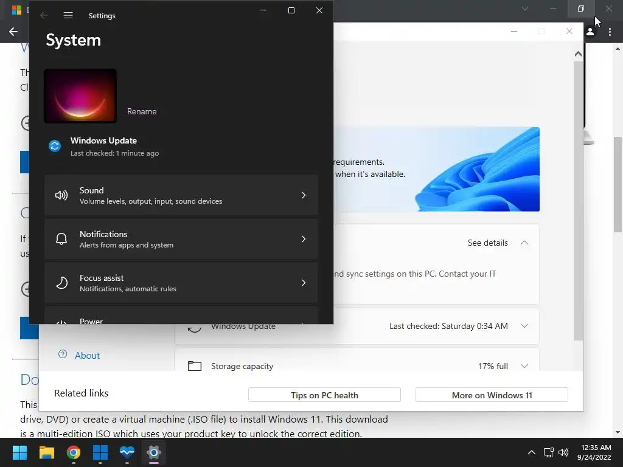Expand Windows Update row in PC Health Check
This screenshot has width=623, height=467.
click(x=524, y=326)
